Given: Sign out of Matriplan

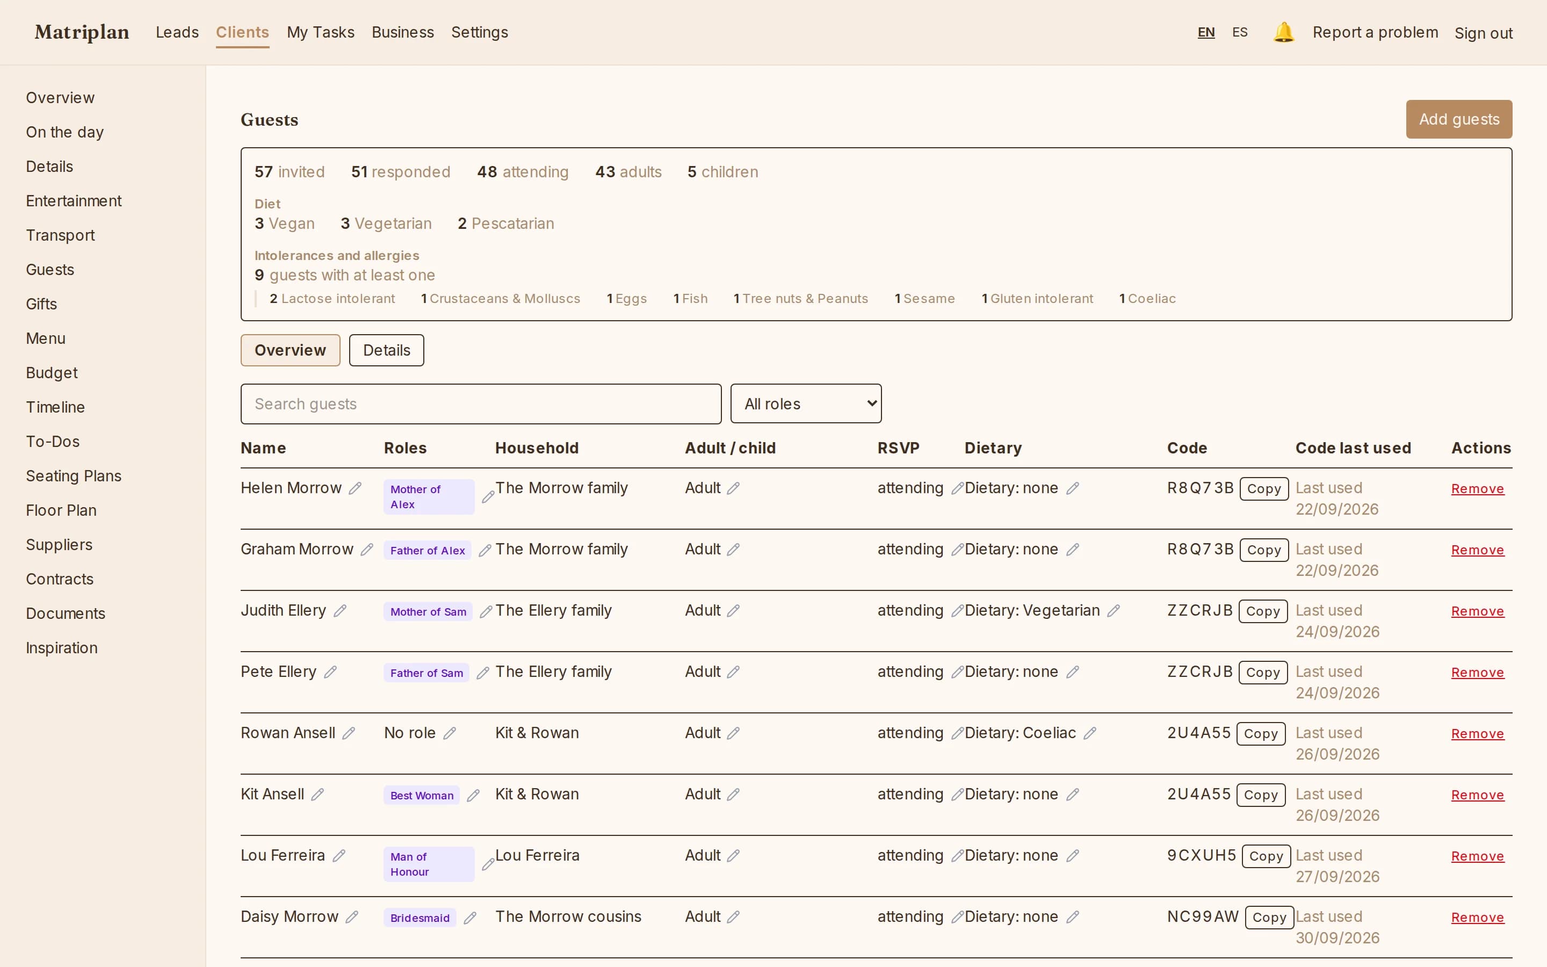Looking at the screenshot, I should click(x=1483, y=33).
